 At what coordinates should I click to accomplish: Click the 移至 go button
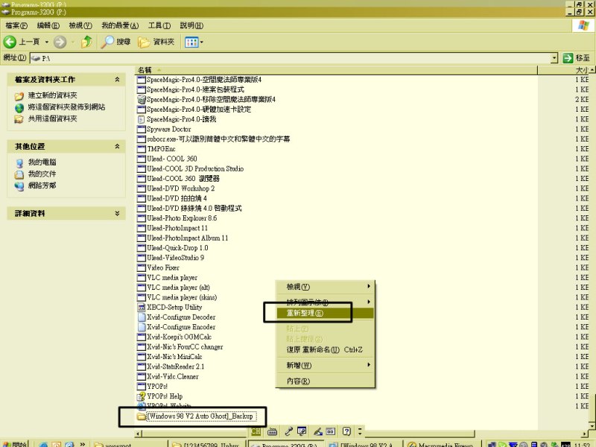[576, 58]
